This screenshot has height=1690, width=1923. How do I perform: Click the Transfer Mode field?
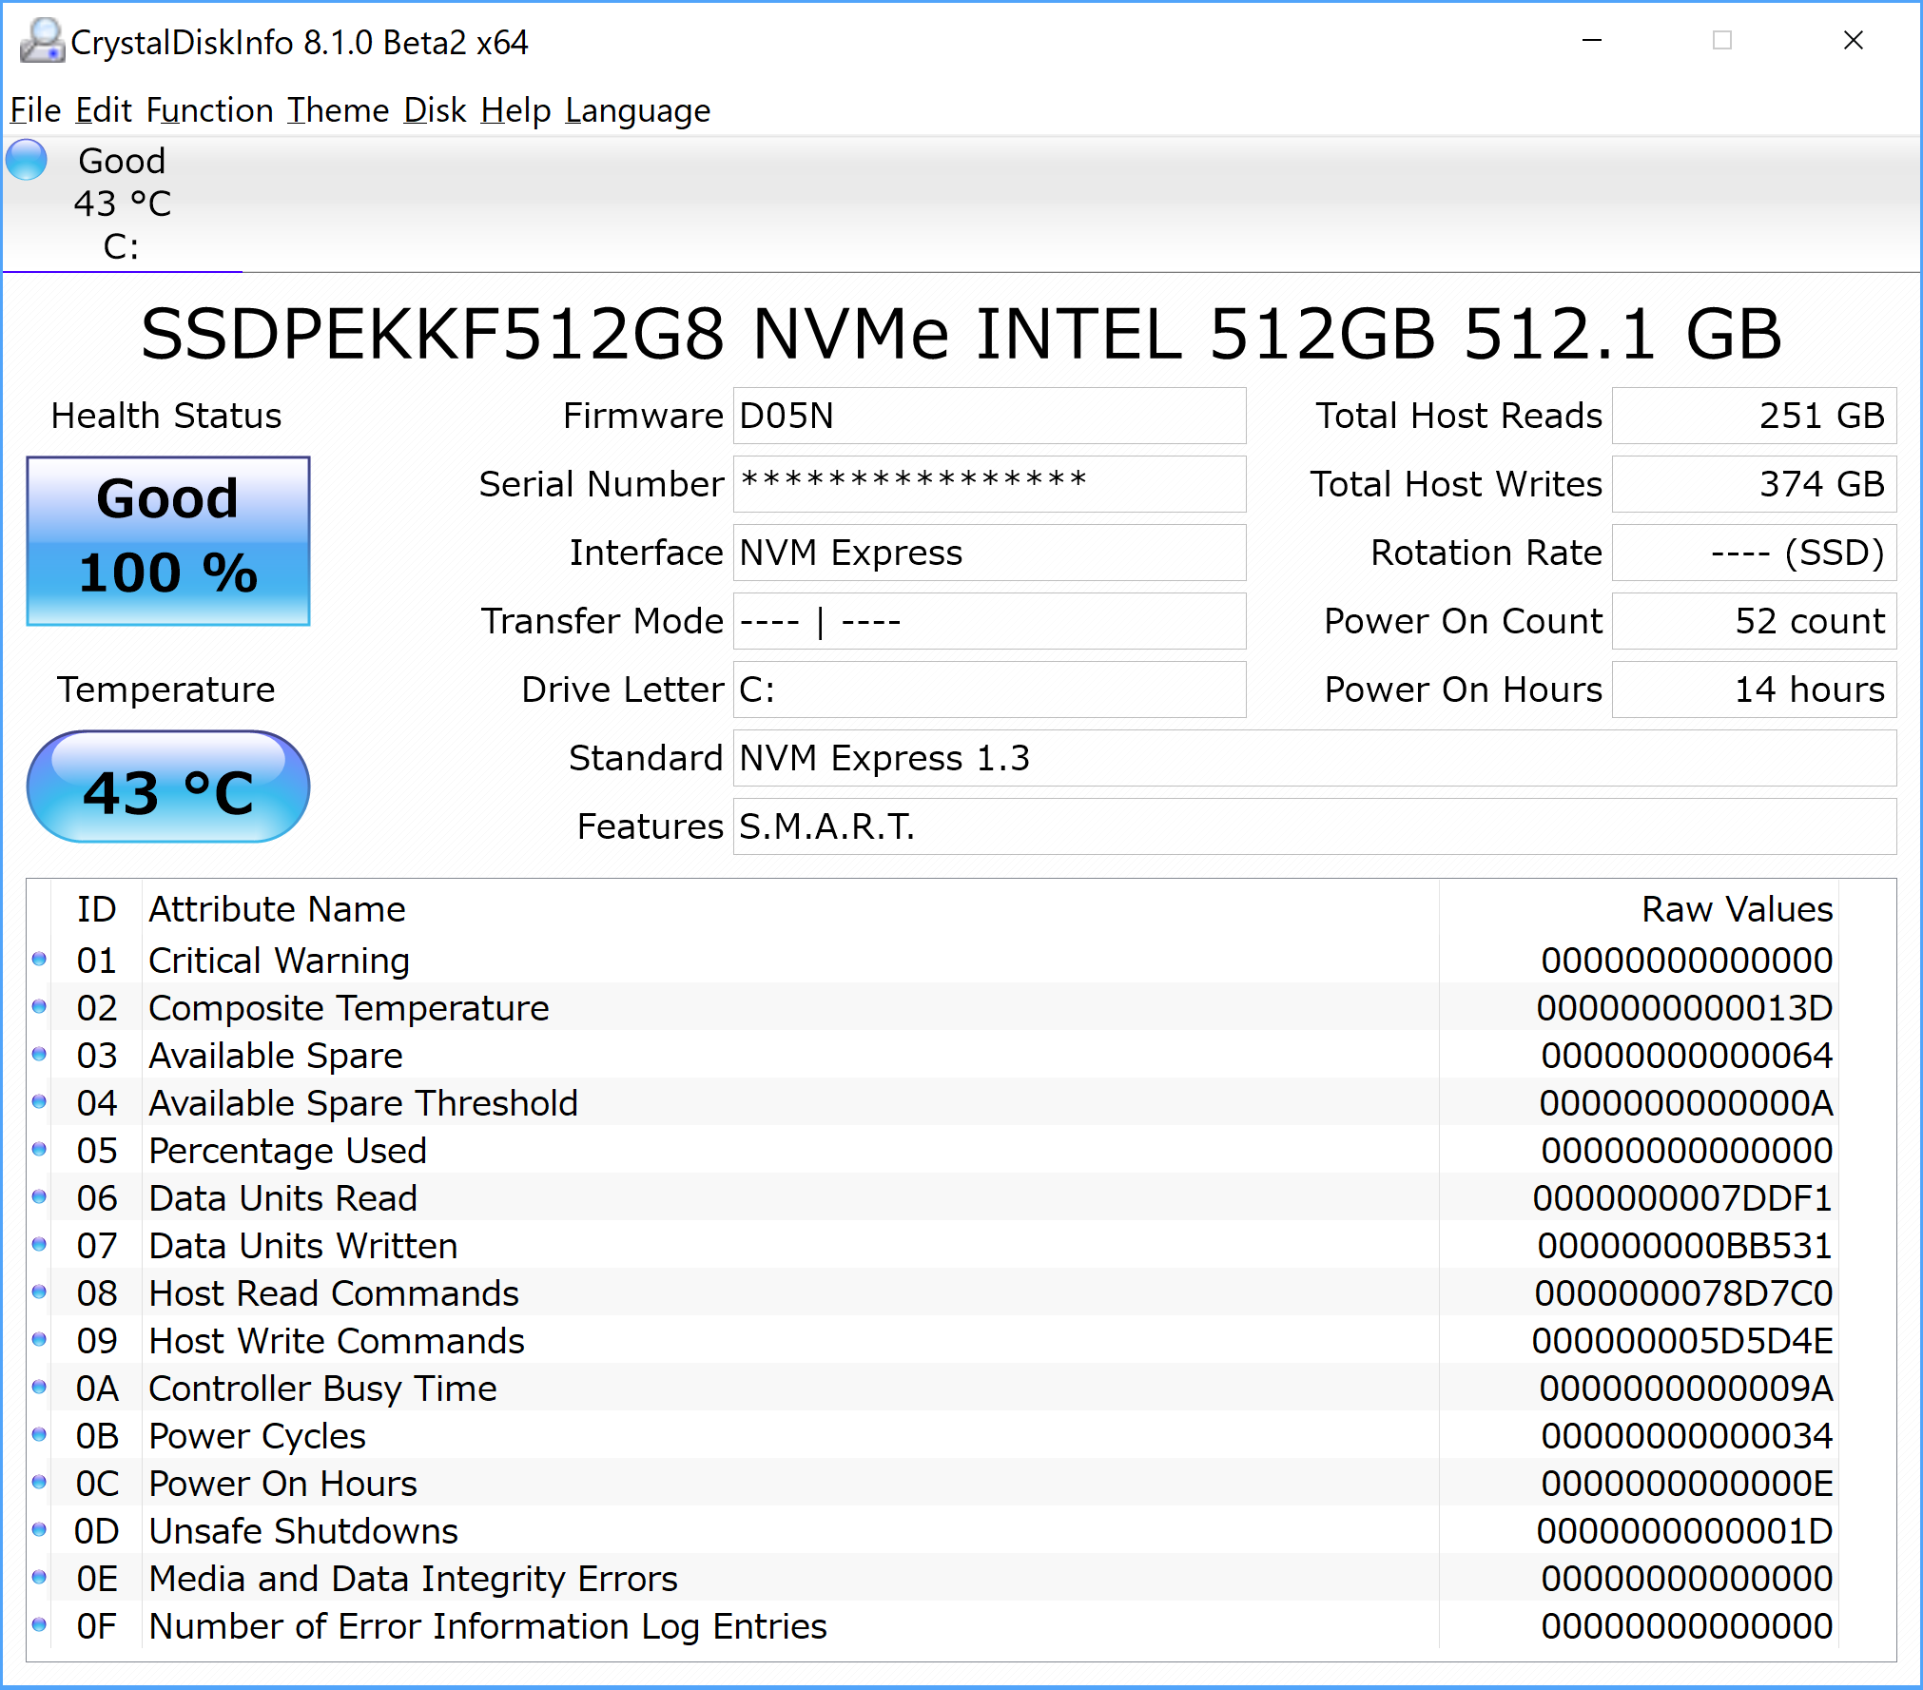tap(989, 621)
